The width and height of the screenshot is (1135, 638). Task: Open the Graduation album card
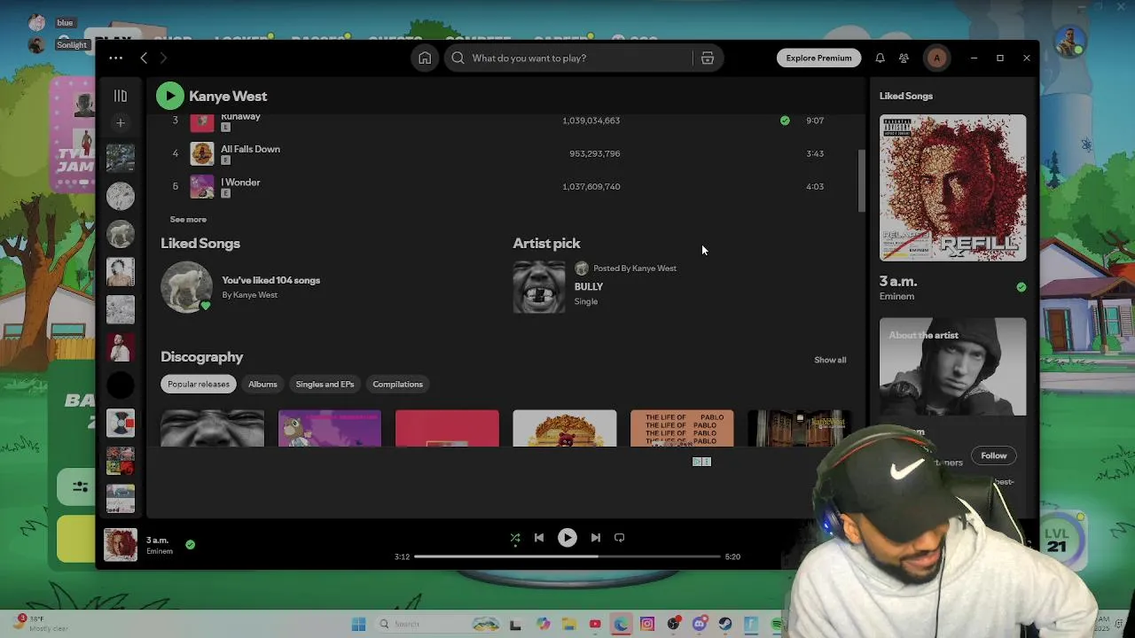click(330, 428)
